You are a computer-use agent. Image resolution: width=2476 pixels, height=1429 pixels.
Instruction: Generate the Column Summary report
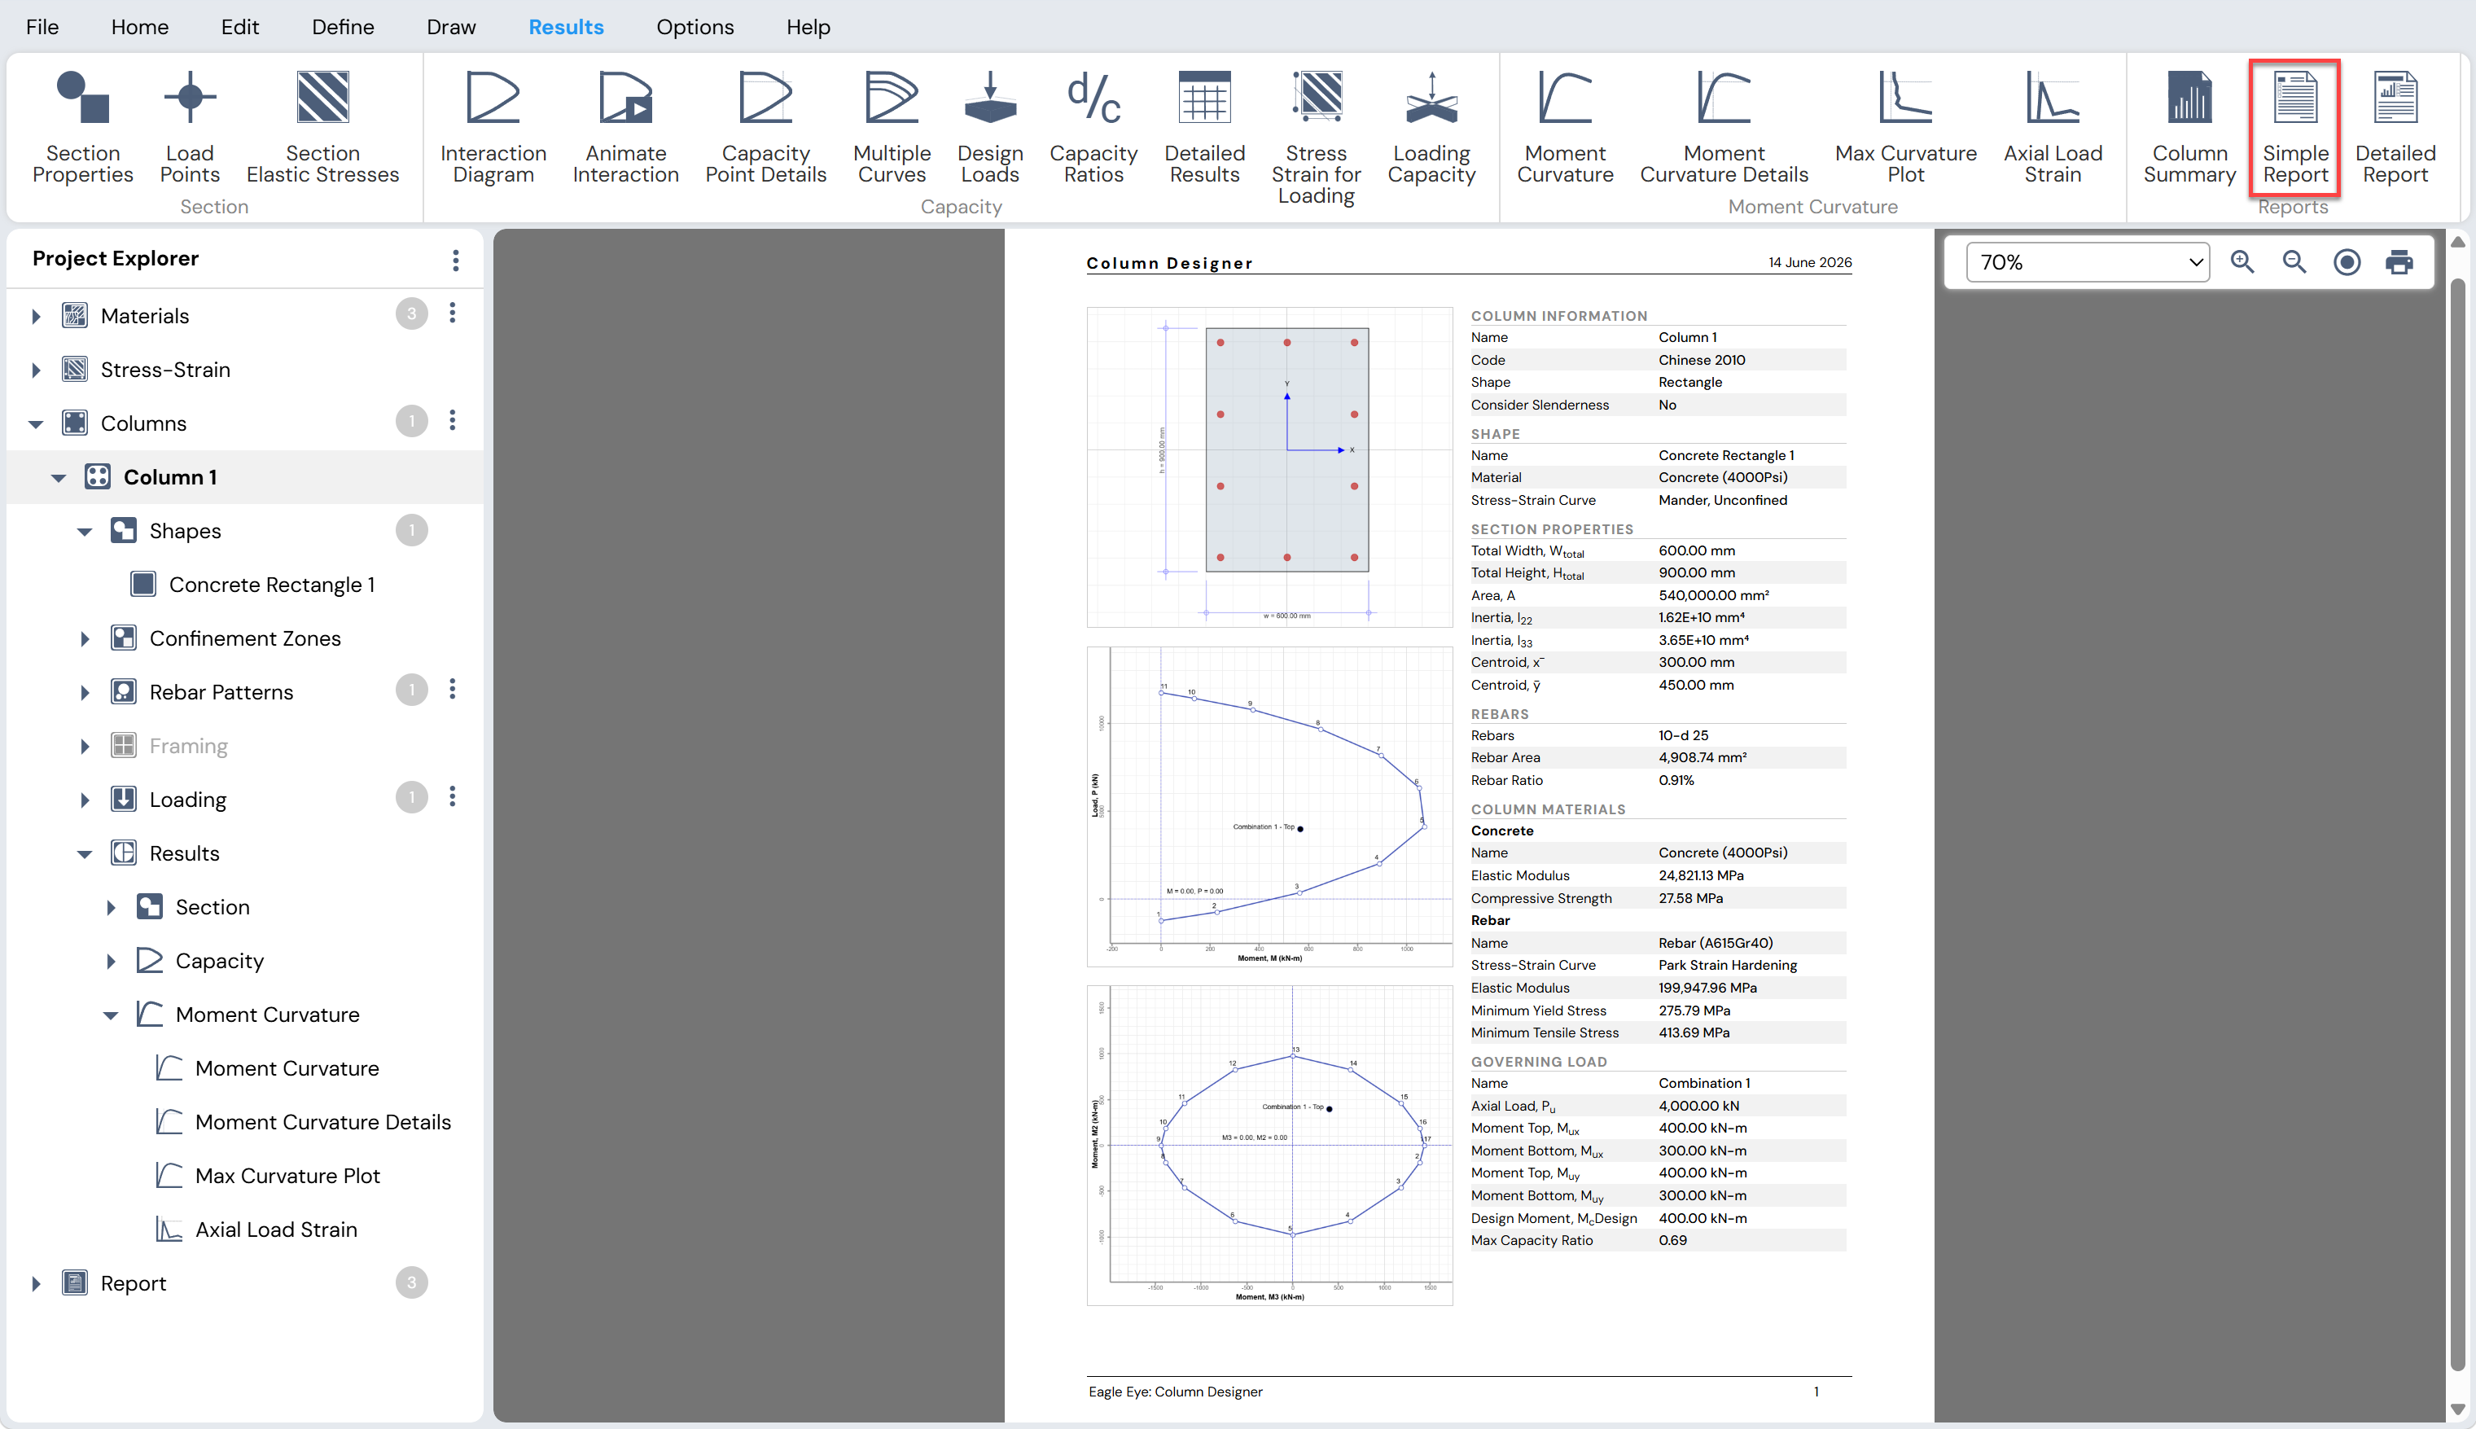(2189, 126)
